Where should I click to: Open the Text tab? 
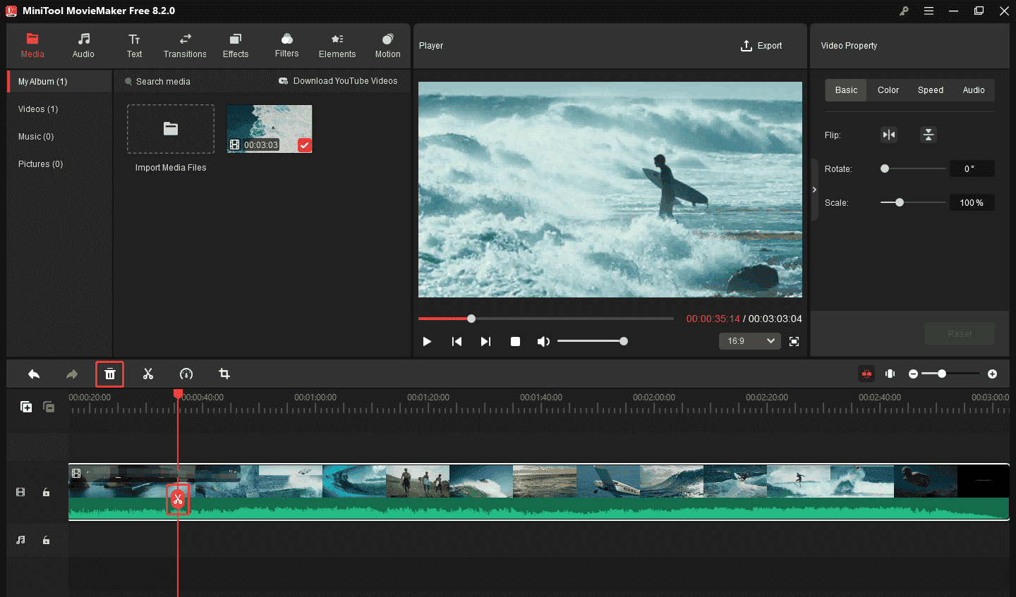[134, 46]
